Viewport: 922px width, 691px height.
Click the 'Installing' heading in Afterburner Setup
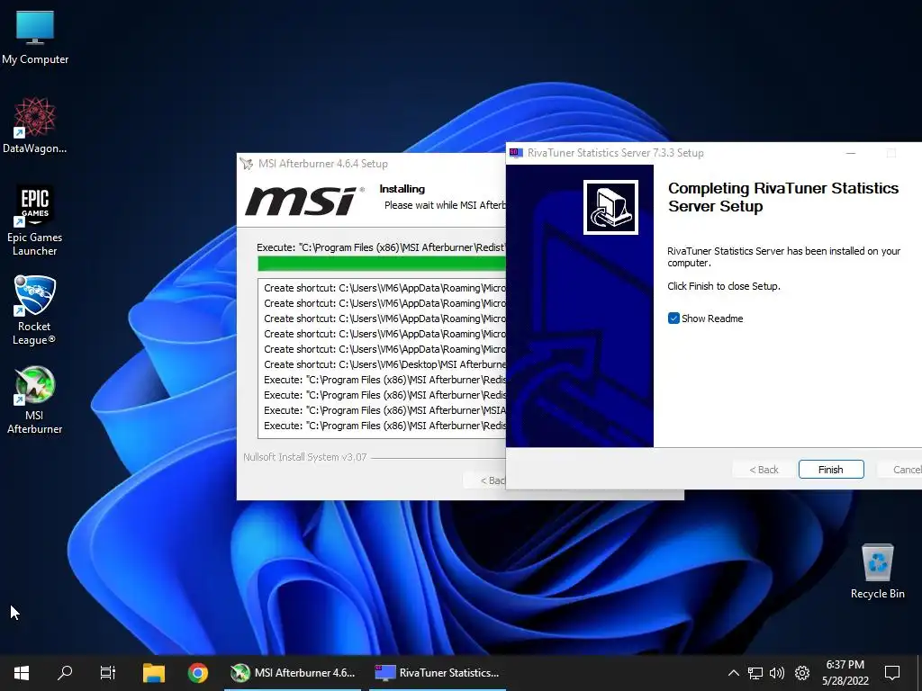(402, 189)
